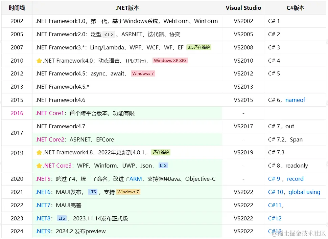Image resolution: width=328 pixels, height=239 pixels.
Task: Click the .NET6 version link
Action: pyautogui.click(x=43, y=192)
